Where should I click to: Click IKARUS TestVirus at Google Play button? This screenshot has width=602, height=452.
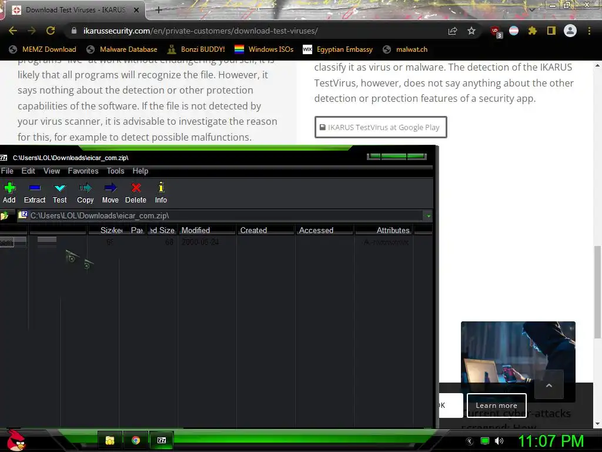pos(380,127)
